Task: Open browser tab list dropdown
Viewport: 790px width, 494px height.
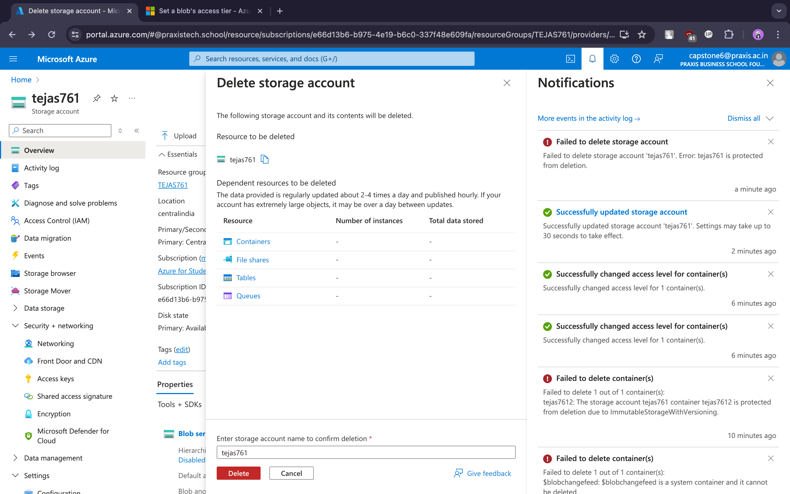Action: 779,11
